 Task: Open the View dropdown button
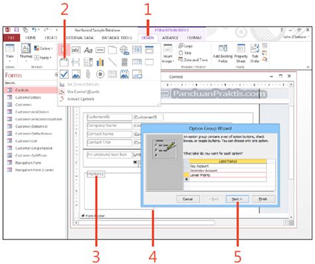[x=9, y=58]
